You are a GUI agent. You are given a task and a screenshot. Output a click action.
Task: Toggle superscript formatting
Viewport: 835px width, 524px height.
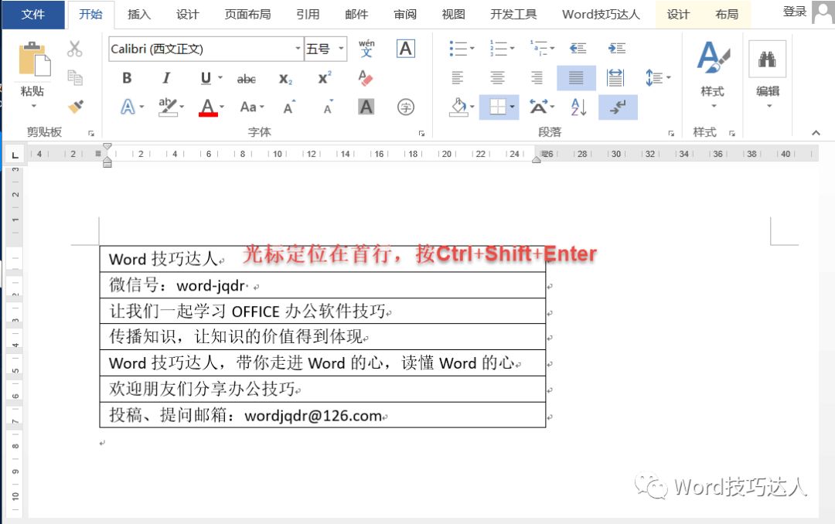(x=324, y=78)
